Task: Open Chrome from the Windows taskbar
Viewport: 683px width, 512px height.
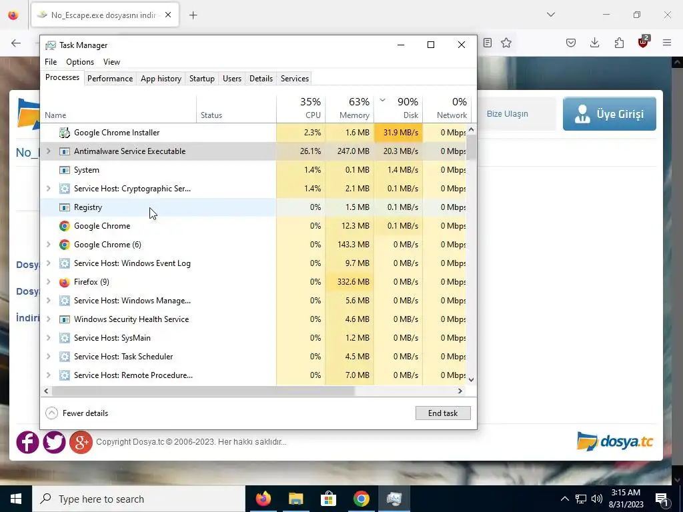Action: click(361, 499)
